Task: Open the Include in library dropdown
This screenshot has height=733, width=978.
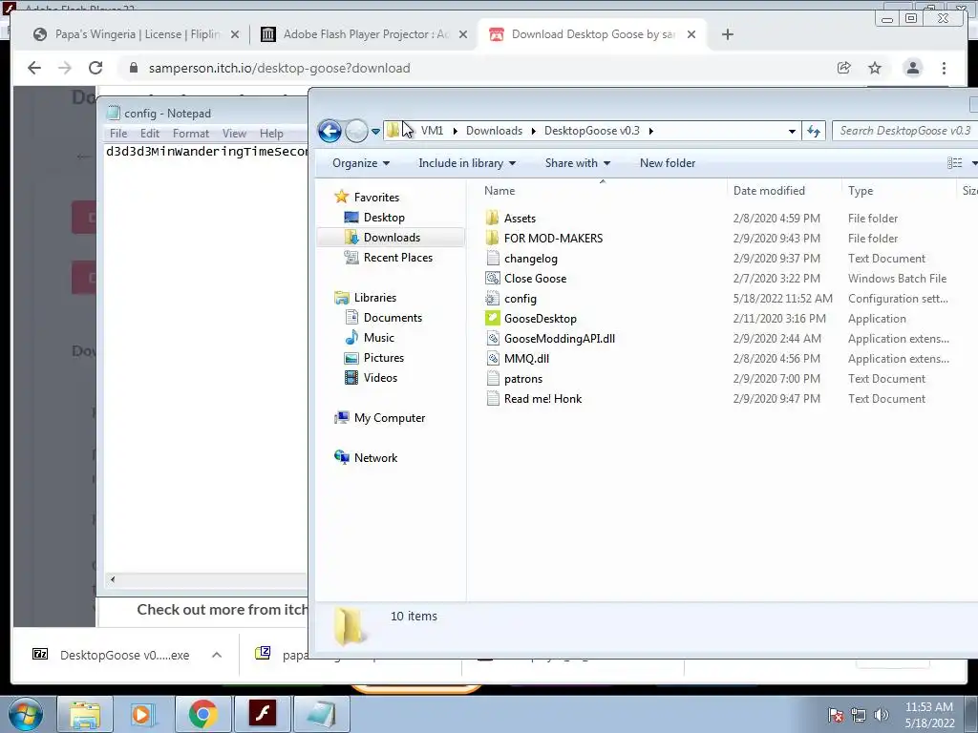Action: coord(466,163)
